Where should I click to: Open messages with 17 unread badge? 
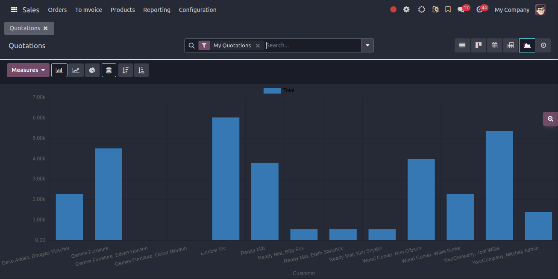coord(464,9)
